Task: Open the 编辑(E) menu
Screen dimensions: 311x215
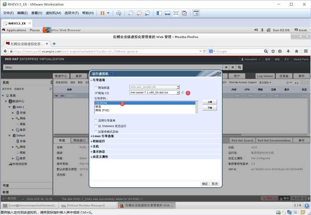Action: click(22, 13)
